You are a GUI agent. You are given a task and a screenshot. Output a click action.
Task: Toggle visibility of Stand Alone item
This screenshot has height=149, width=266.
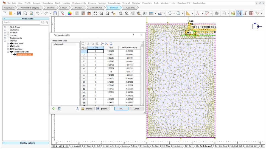12,43
